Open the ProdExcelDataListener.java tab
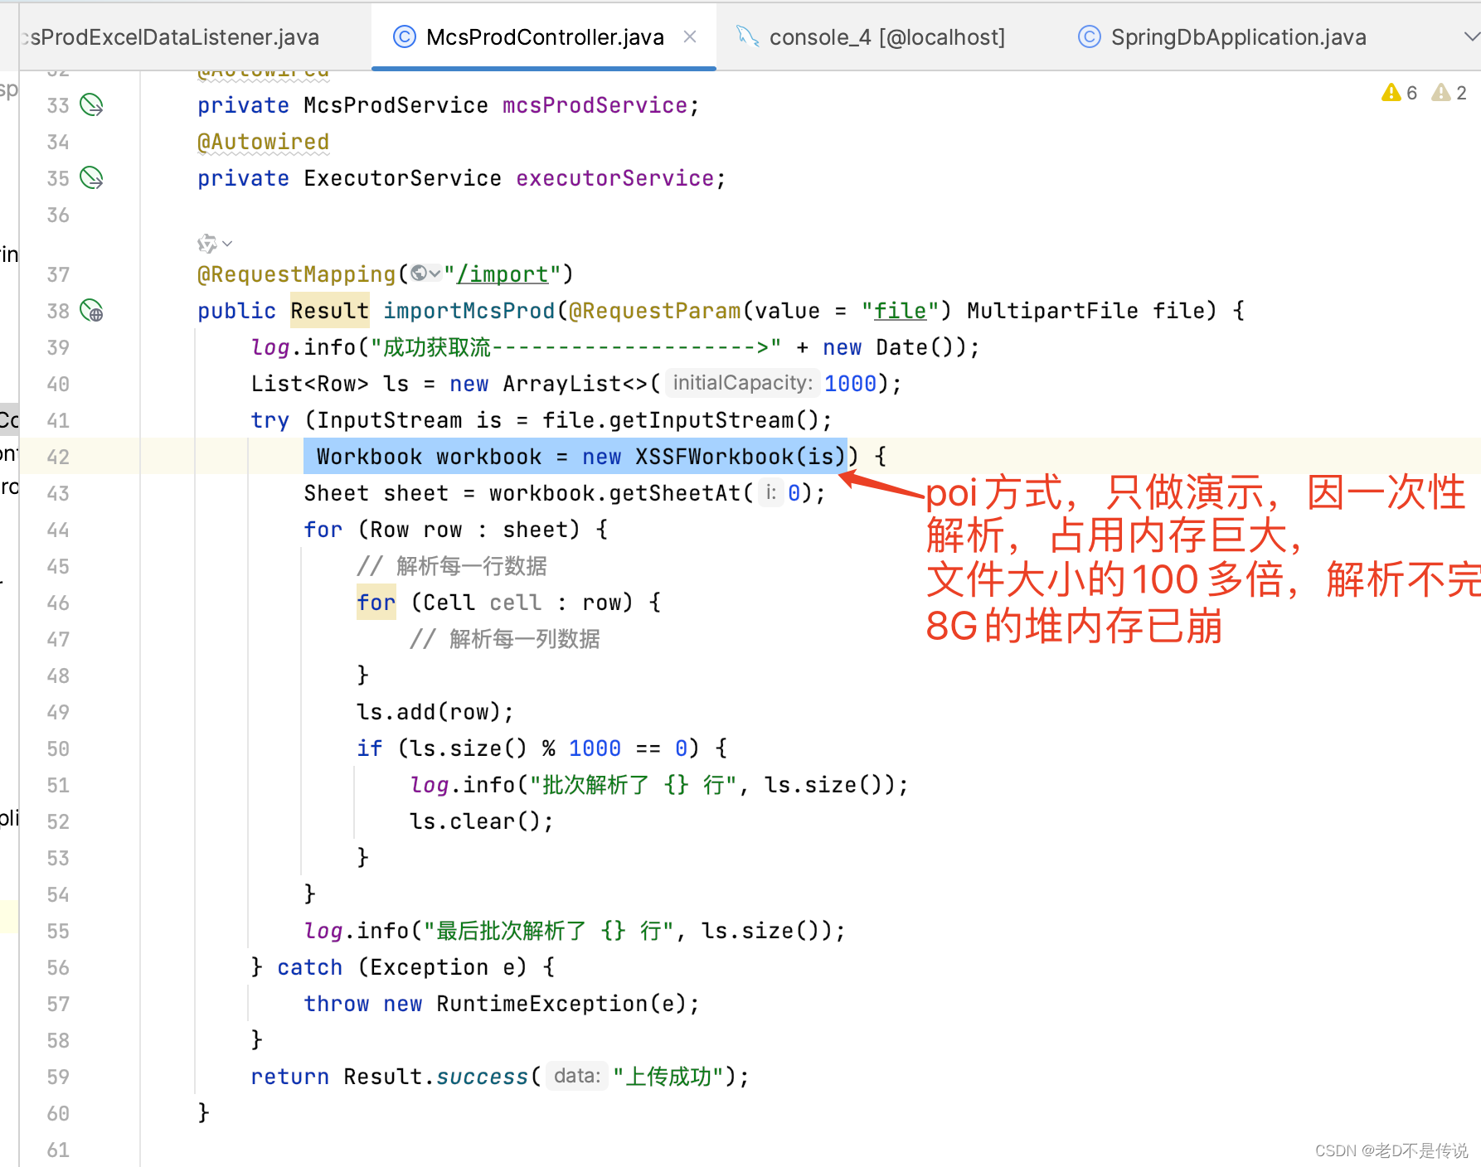The width and height of the screenshot is (1481, 1167). [170, 37]
